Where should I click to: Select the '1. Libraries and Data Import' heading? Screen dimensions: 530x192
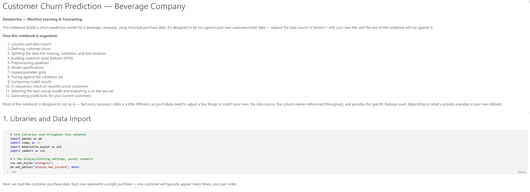coord(47,119)
